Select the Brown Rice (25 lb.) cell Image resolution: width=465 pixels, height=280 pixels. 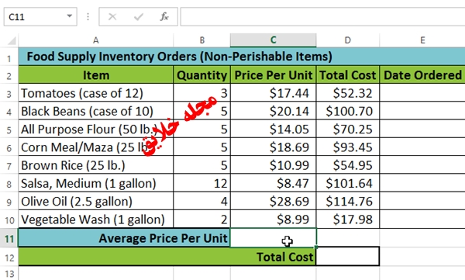[96, 165]
